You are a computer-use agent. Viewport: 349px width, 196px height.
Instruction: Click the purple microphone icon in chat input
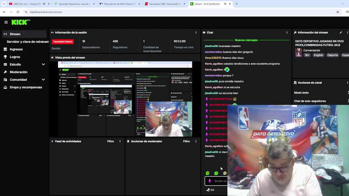210,181
